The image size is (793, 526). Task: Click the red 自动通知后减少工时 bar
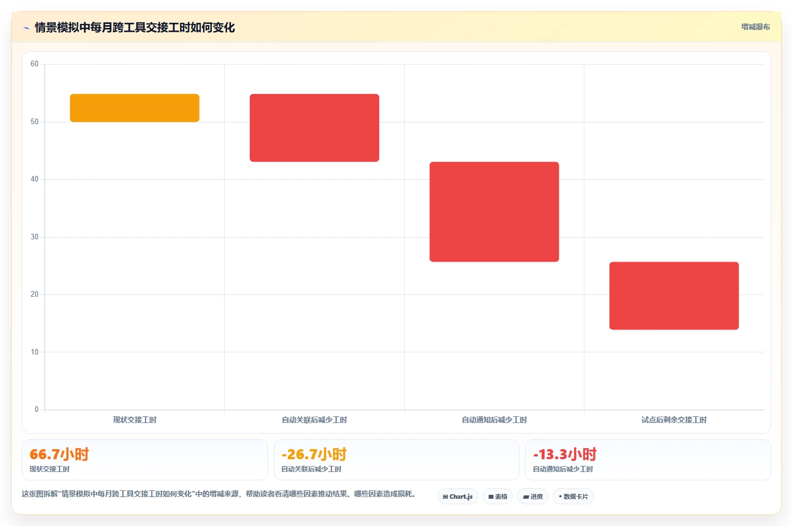[x=494, y=212]
